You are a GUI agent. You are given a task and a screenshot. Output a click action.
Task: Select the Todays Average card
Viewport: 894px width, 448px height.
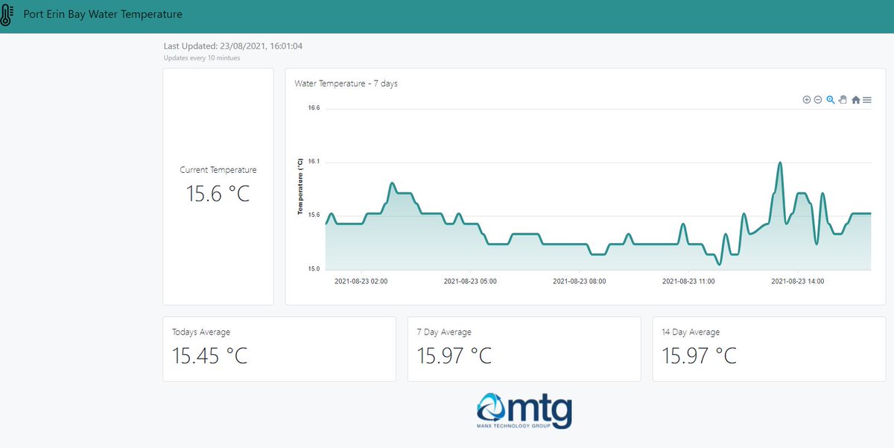pos(279,348)
